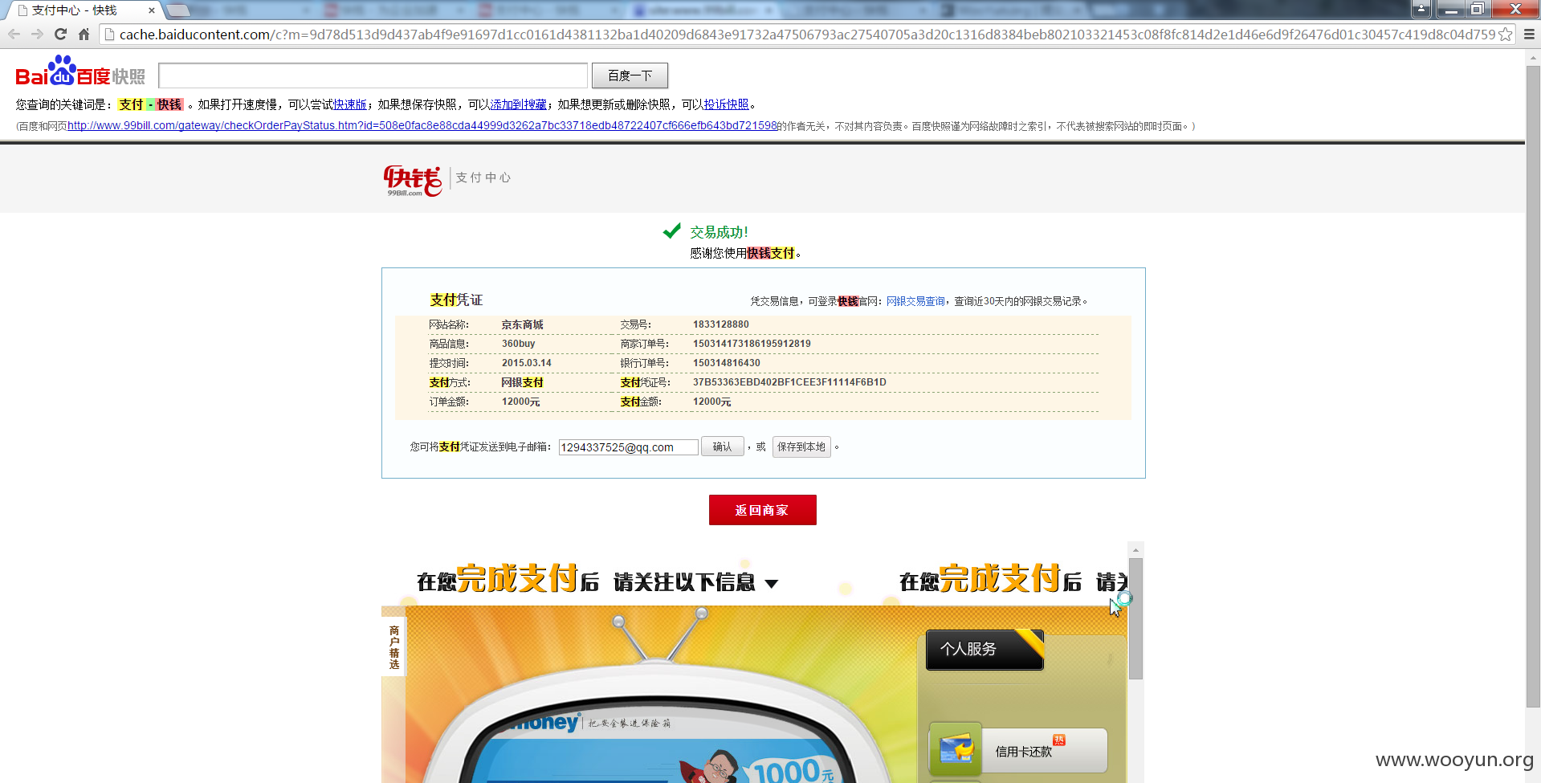Click the 商户精选 side tab

(393, 646)
